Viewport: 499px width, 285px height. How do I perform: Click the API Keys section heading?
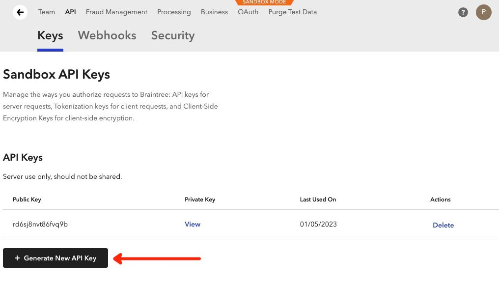(23, 157)
